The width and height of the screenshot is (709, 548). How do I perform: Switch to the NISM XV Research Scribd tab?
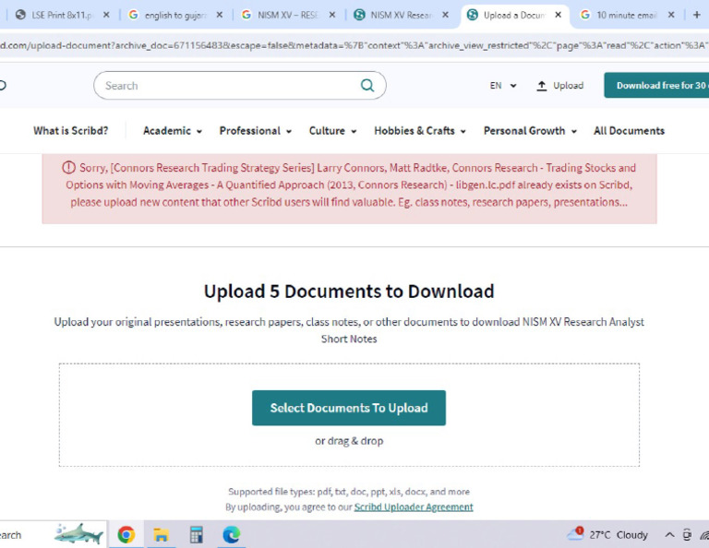coord(400,15)
